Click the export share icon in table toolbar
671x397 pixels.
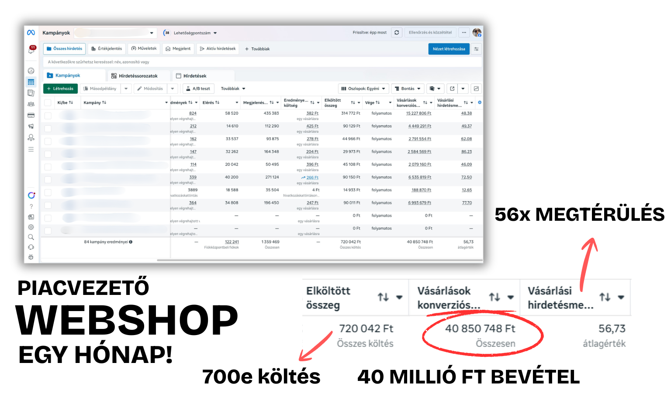pyautogui.click(x=452, y=89)
